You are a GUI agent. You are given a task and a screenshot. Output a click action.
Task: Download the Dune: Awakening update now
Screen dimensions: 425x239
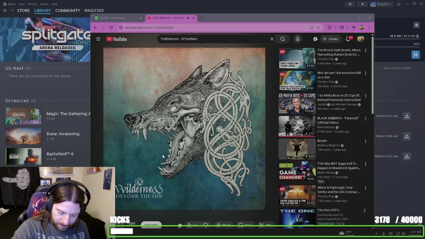pos(407,136)
